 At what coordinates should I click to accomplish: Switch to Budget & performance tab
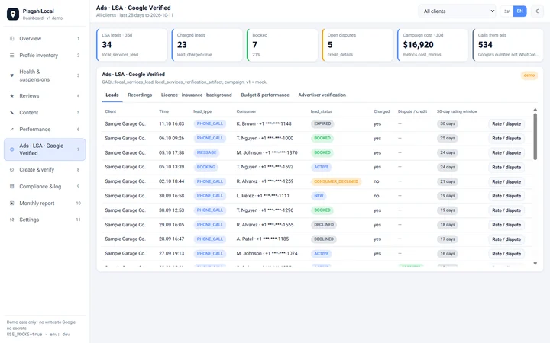[x=265, y=95]
